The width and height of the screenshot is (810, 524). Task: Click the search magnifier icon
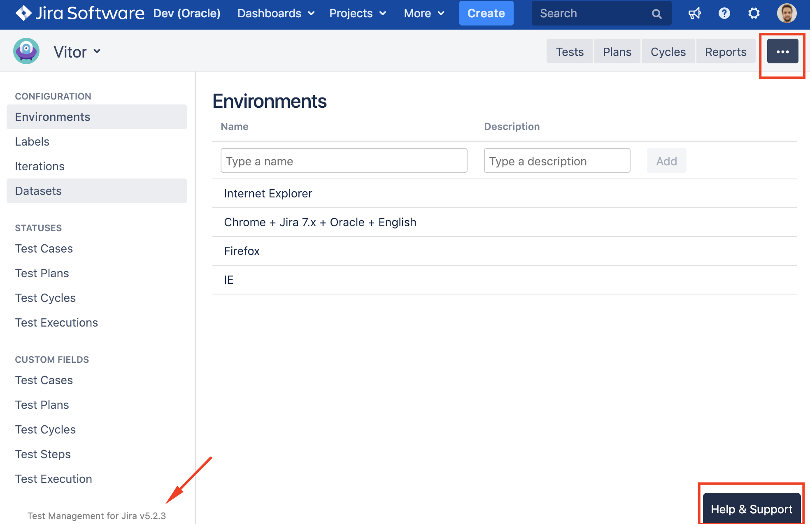(656, 14)
